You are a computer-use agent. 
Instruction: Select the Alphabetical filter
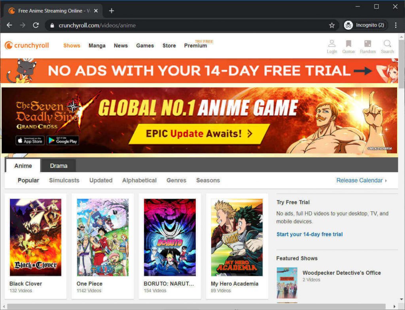(139, 181)
